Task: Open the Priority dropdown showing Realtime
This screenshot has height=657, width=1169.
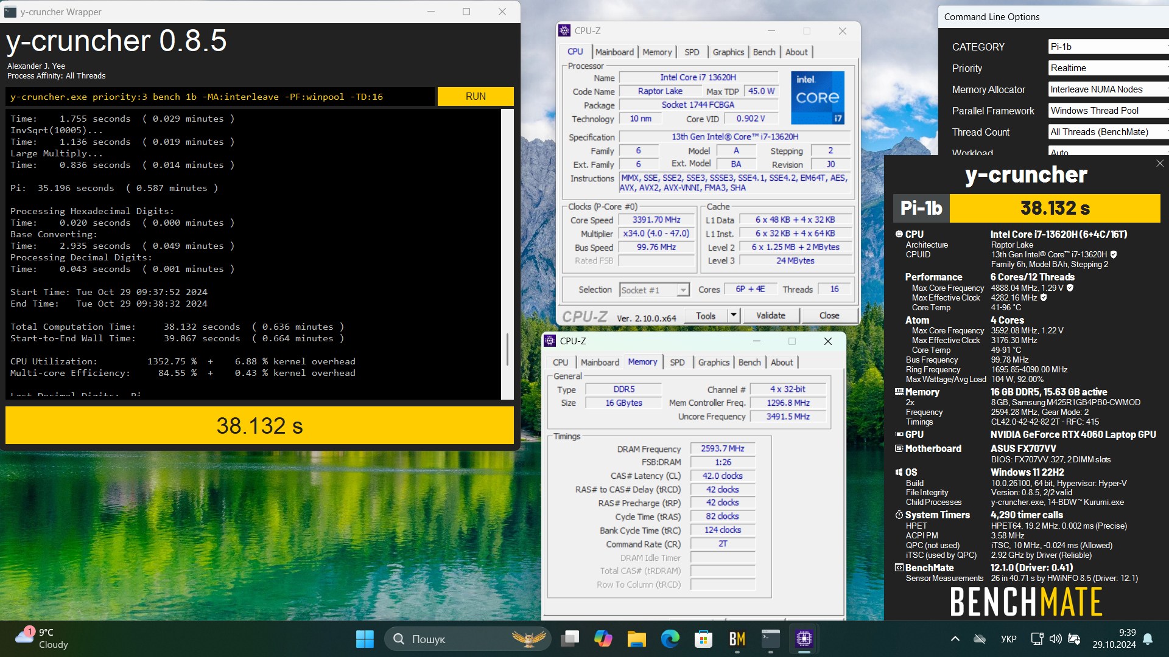Action: click(1108, 68)
